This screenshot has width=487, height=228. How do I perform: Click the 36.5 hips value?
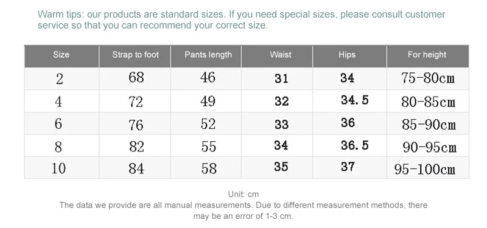pos(354,145)
